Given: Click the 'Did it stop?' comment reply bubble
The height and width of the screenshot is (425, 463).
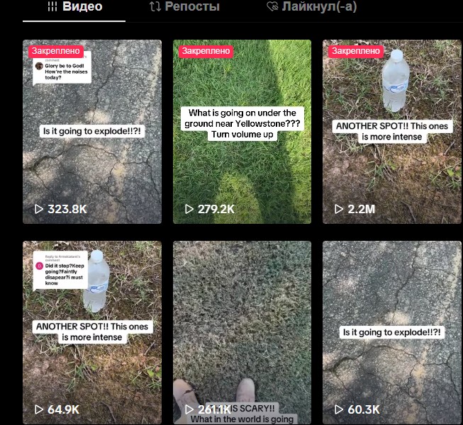Looking at the screenshot, I should pos(60,271).
